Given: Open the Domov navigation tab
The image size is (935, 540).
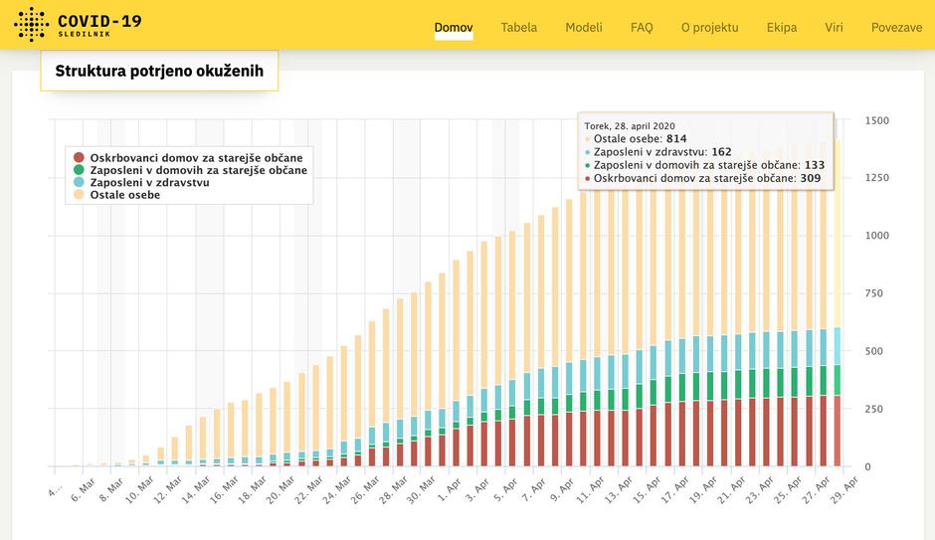Looking at the screenshot, I should coord(454,28).
